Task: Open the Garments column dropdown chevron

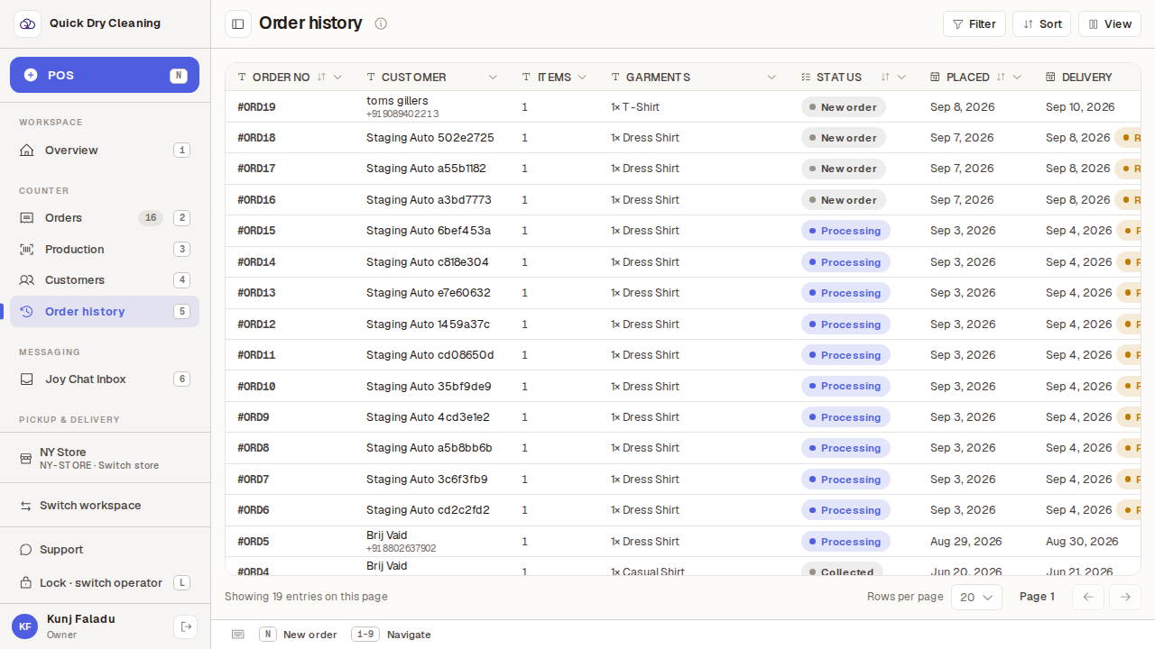Action: coord(772,78)
